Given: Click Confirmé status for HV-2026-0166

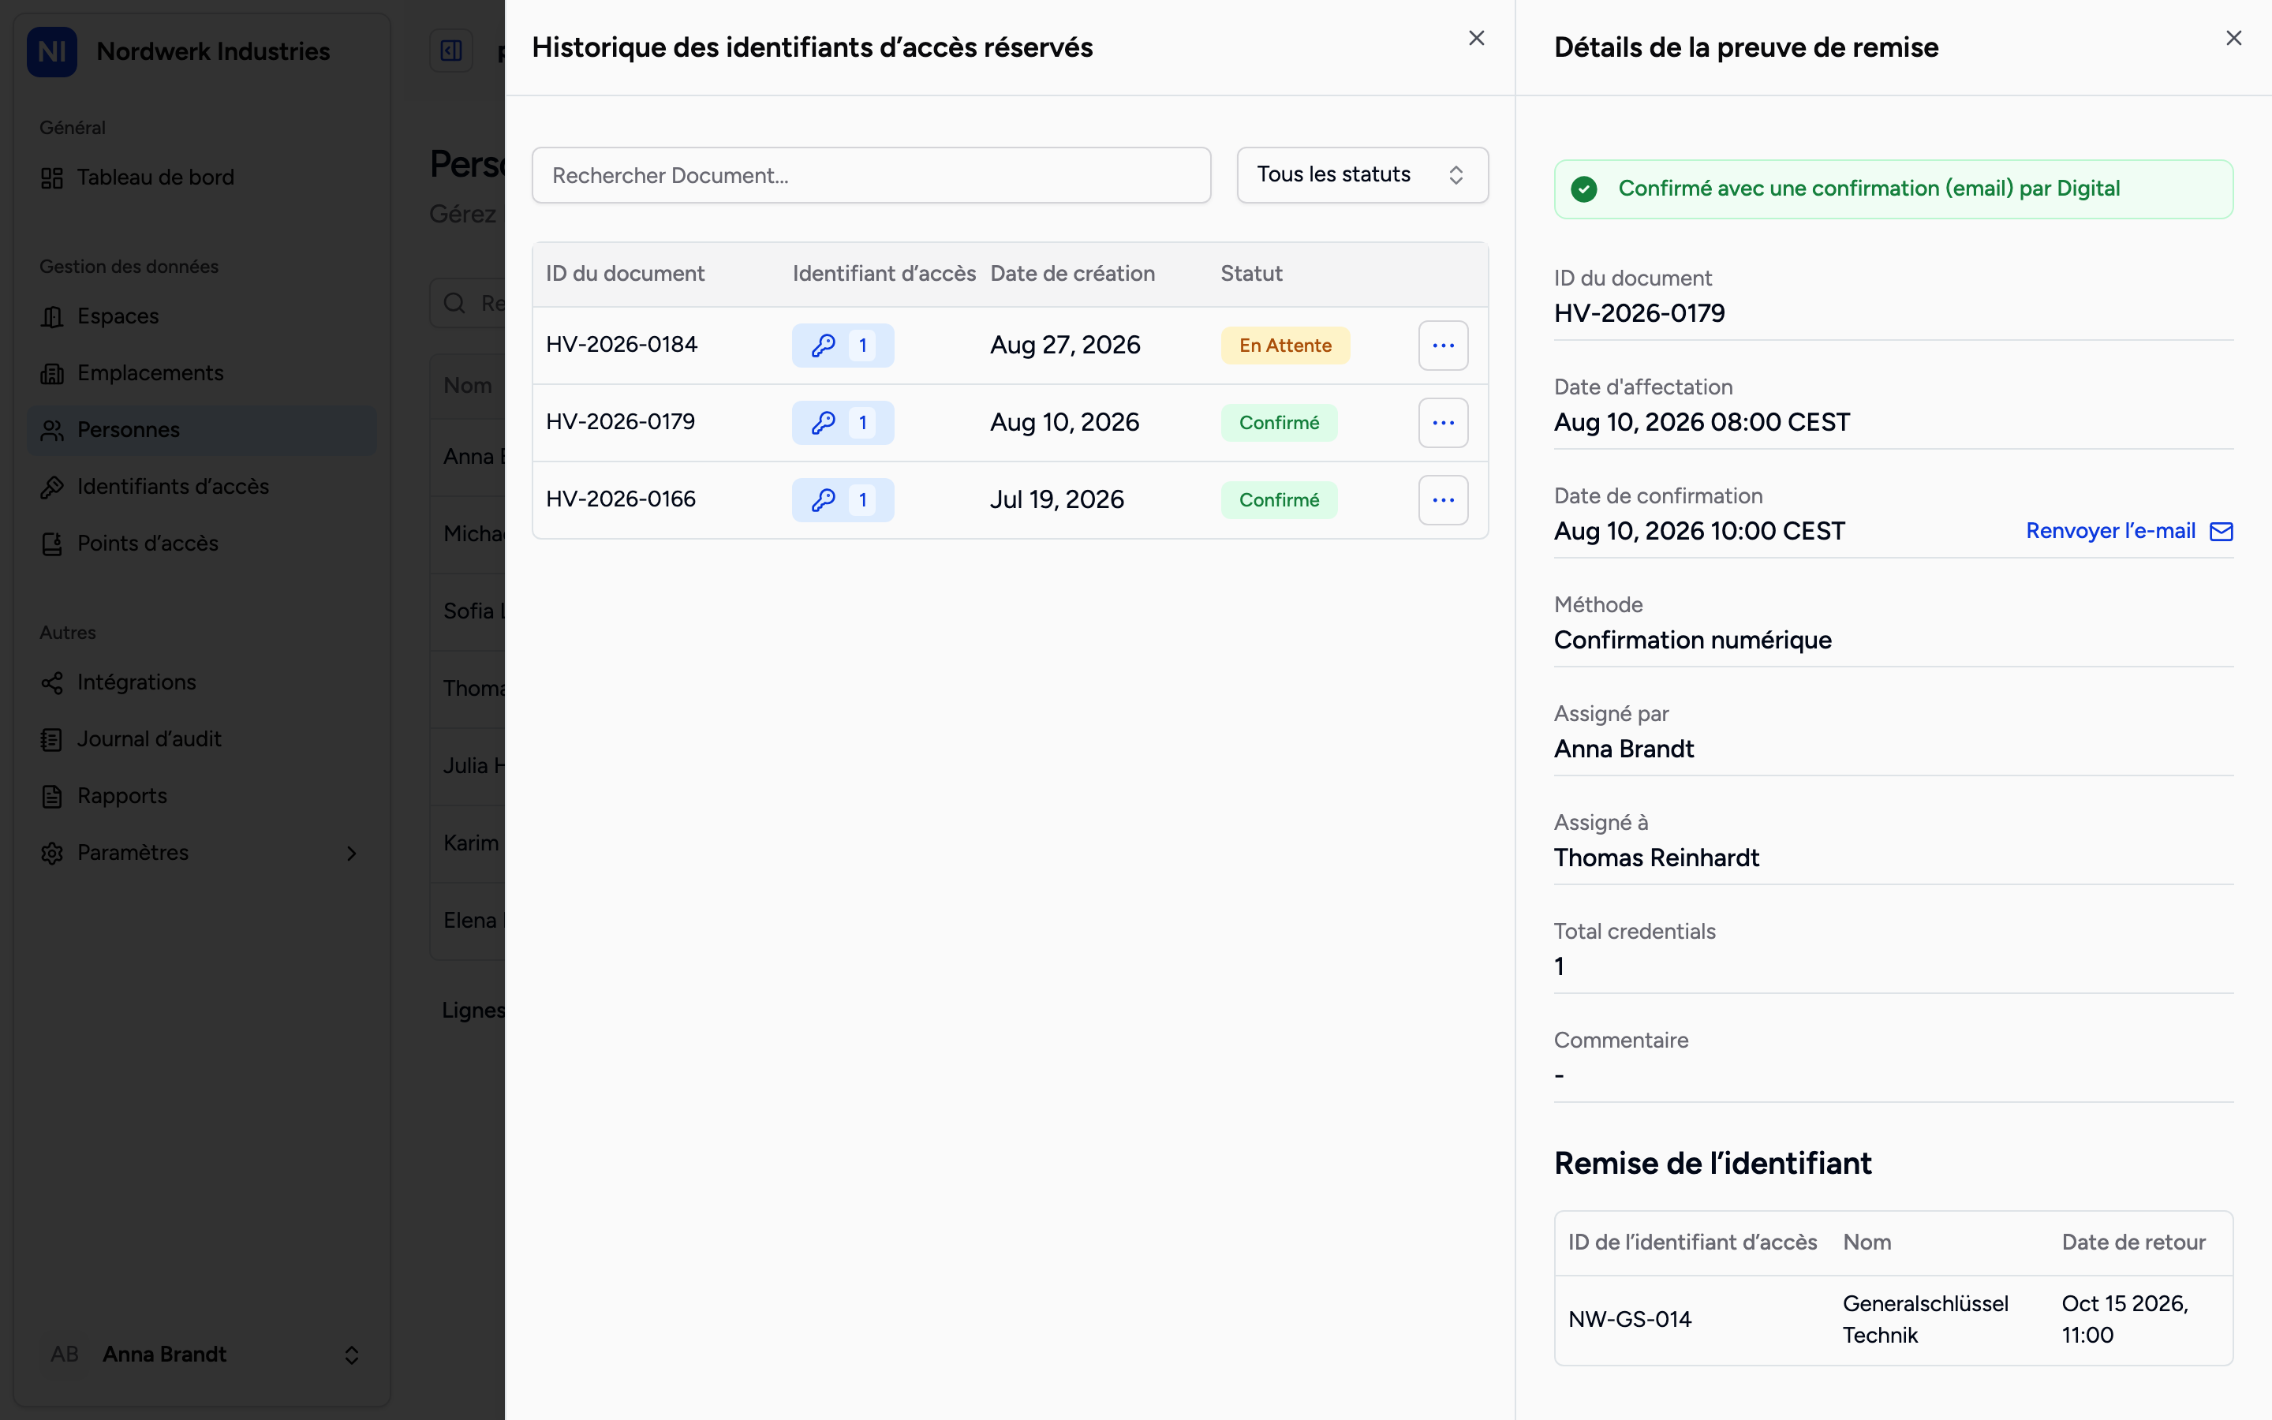Looking at the screenshot, I should click(1279, 499).
